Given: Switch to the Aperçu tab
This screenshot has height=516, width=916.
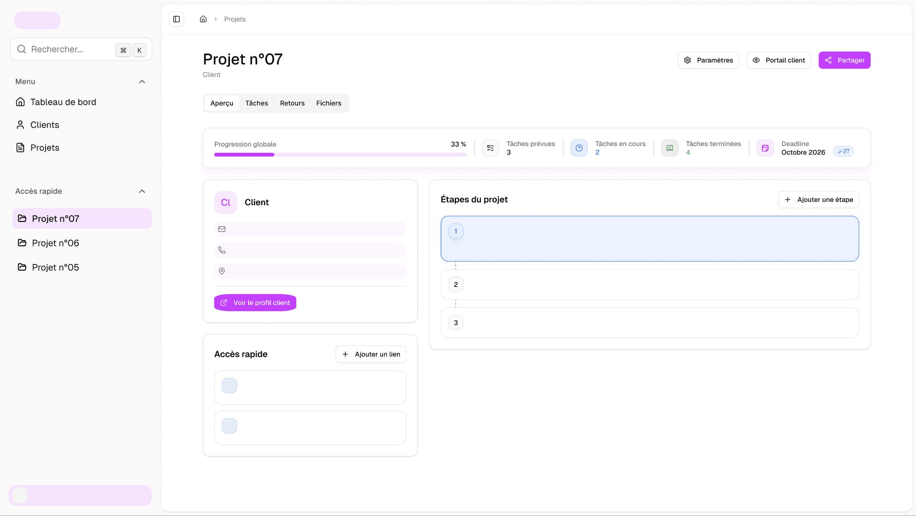Looking at the screenshot, I should click(x=222, y=103).
